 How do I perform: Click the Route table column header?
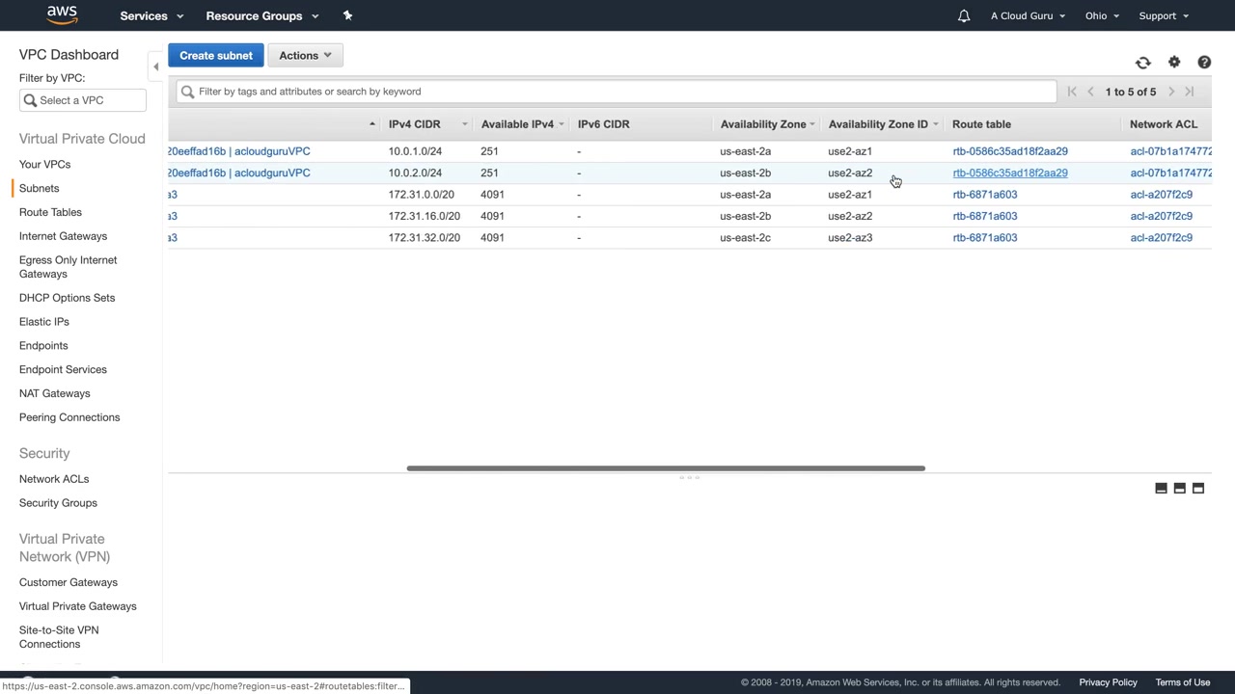point(981,124)
